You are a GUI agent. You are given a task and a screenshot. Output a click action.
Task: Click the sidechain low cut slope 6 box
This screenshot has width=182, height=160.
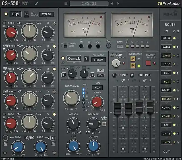64,75
